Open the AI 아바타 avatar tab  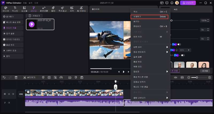coord(81,9)
